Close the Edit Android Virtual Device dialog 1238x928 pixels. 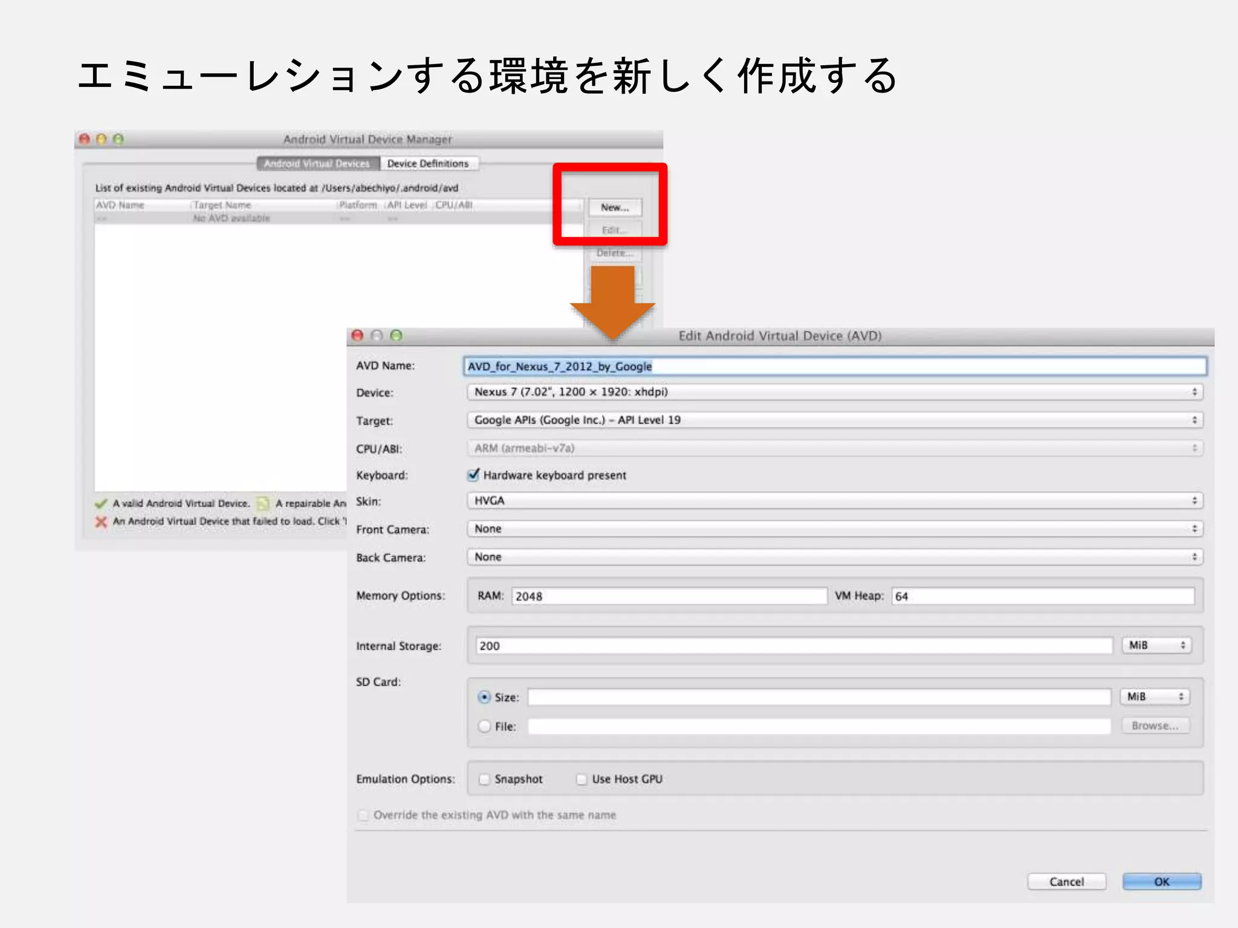coord(357,335)
